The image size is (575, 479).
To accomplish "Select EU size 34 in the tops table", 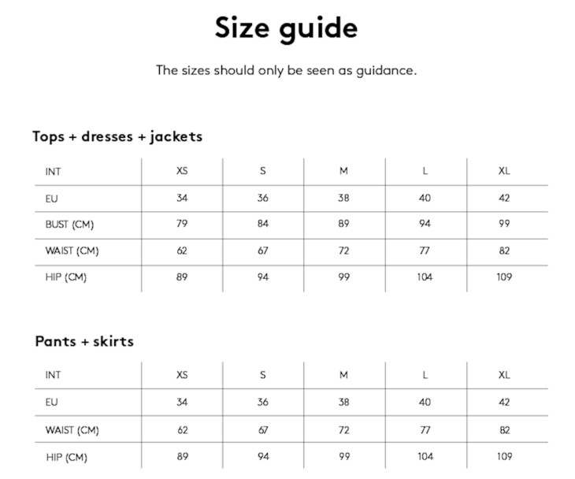I will click(182, 198).
